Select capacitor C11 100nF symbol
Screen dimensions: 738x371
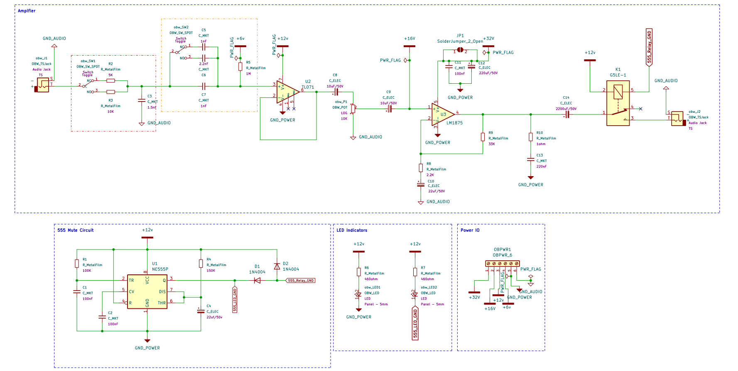(x=449, y=66)
